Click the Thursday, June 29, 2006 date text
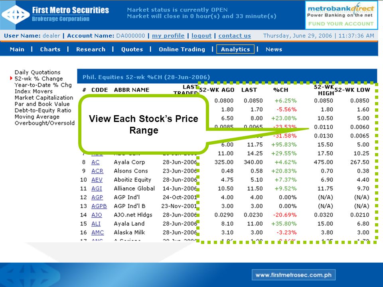 click(x=298, y=35)
